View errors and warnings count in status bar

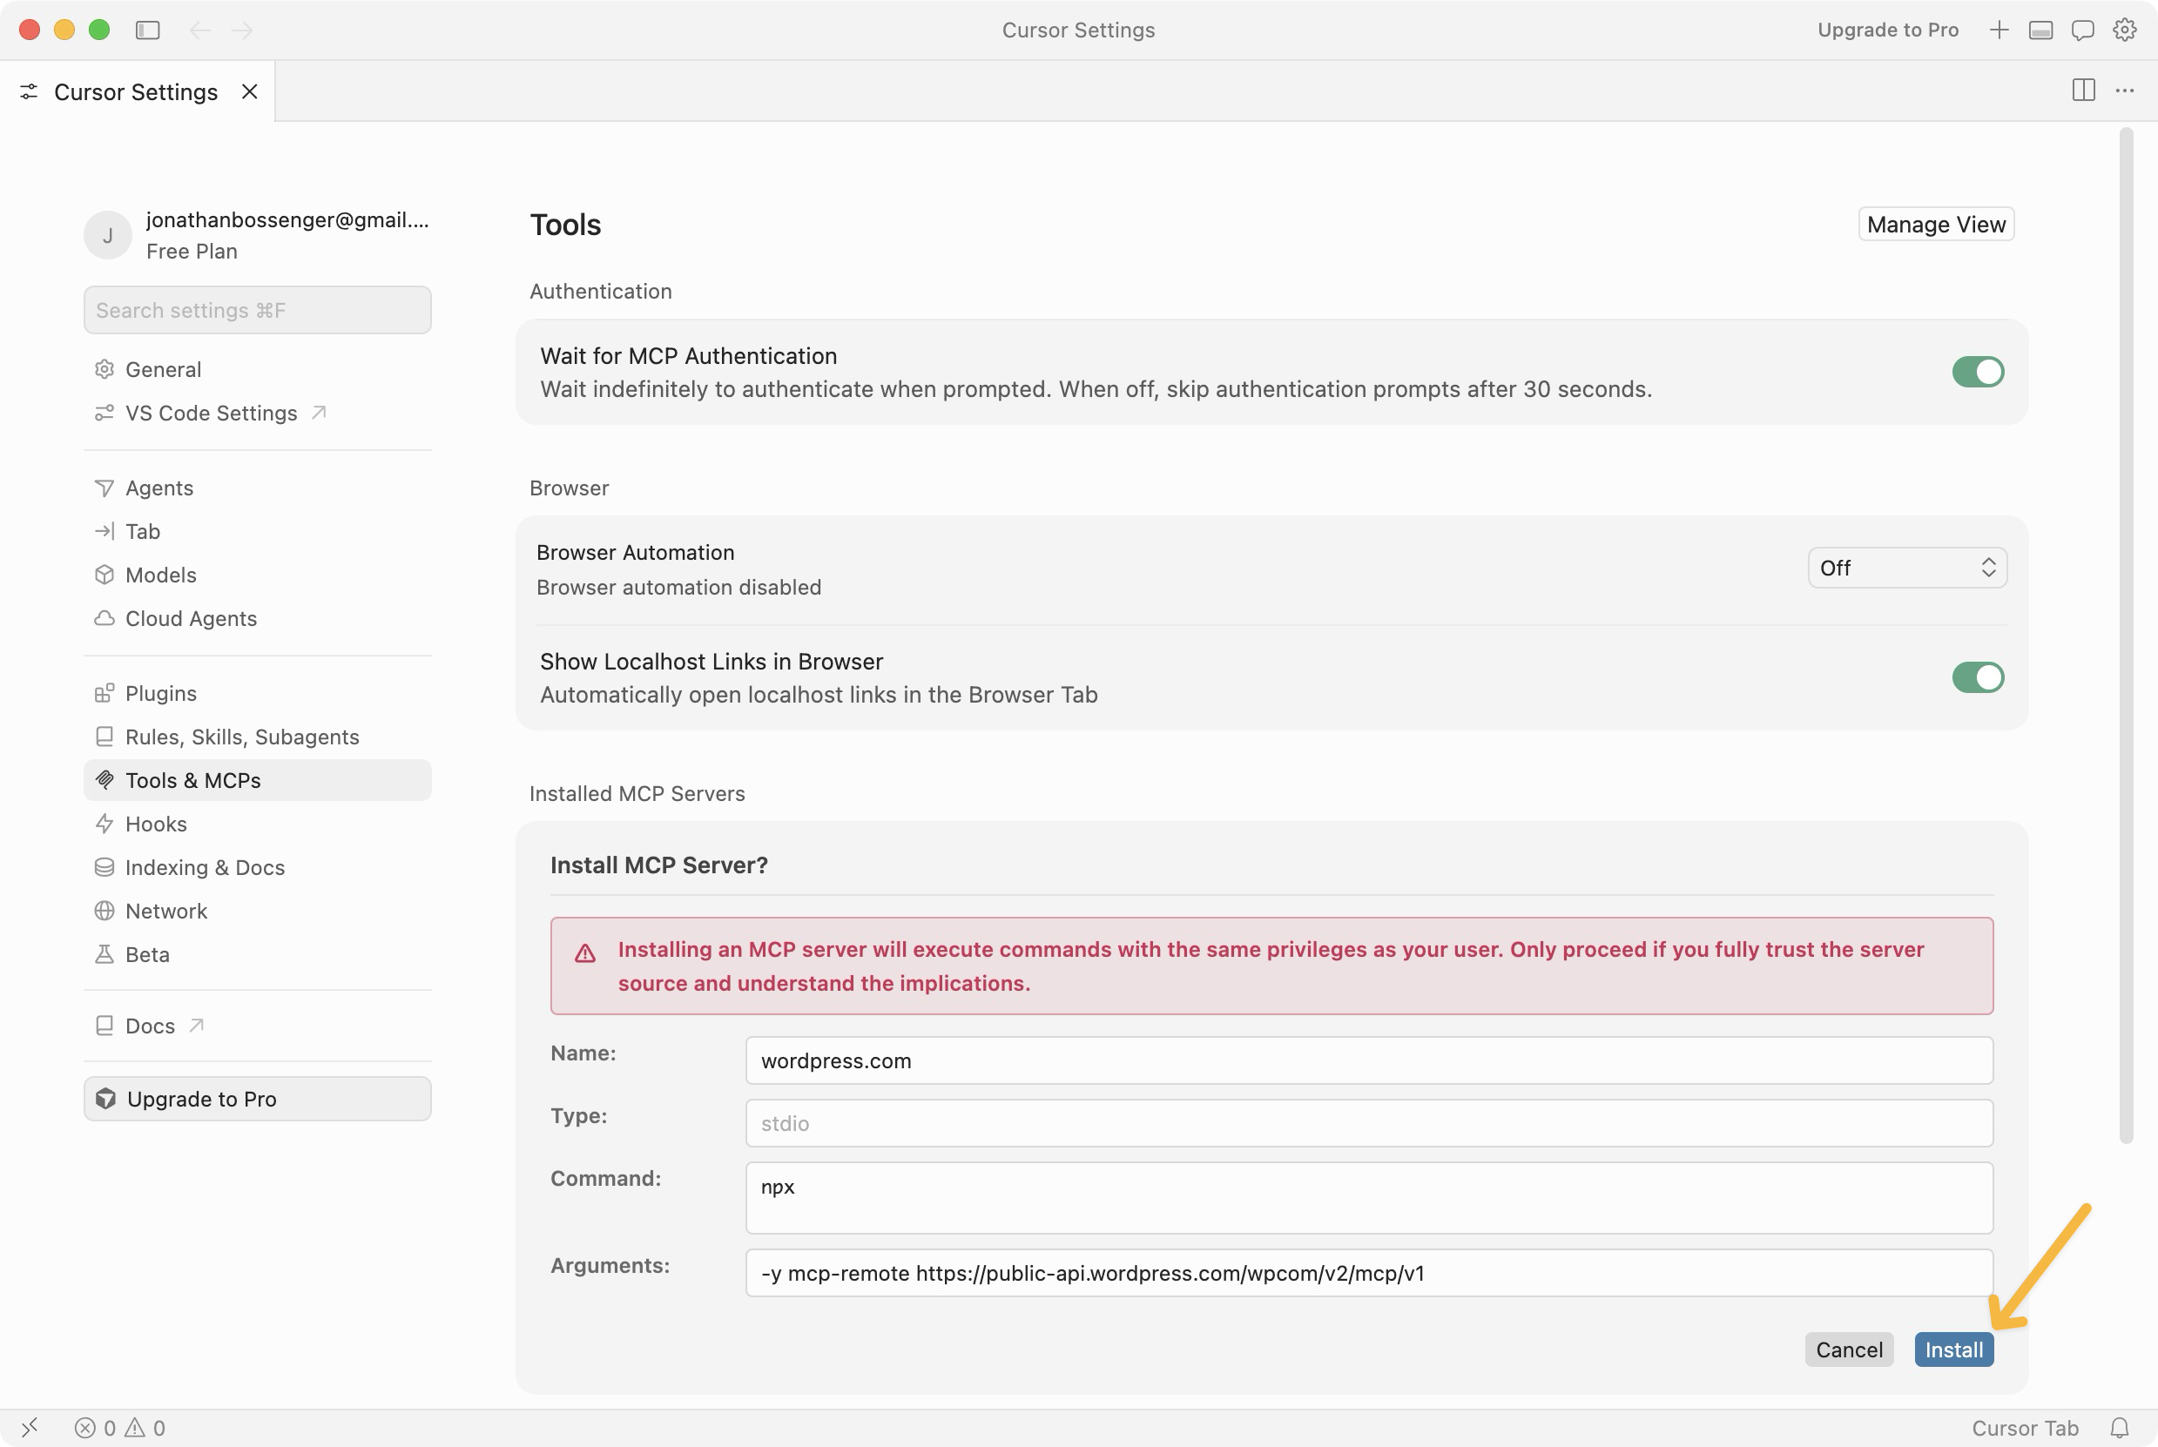click(x=120, y=1428)
